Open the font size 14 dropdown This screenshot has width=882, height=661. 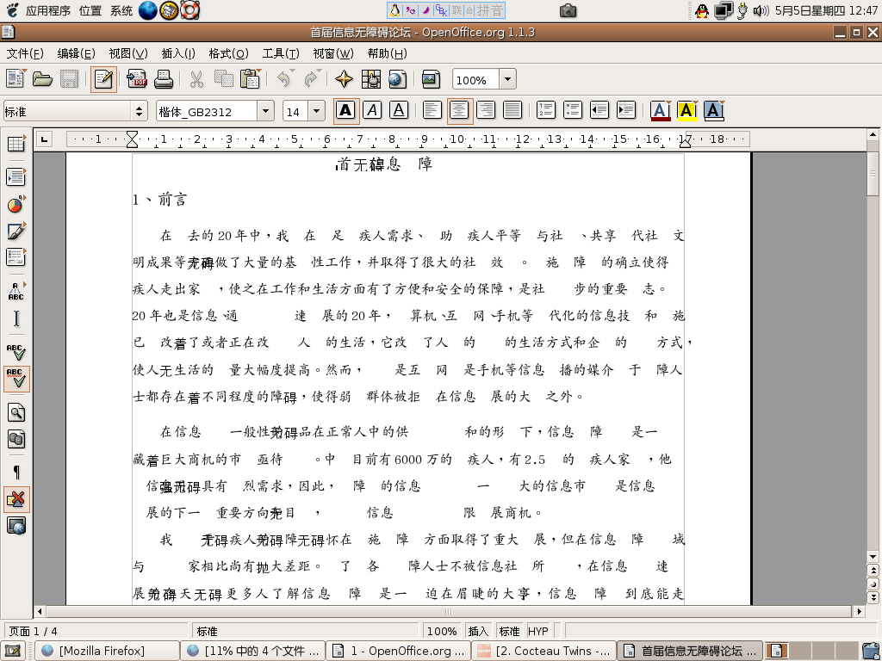(x=316, y=111)
